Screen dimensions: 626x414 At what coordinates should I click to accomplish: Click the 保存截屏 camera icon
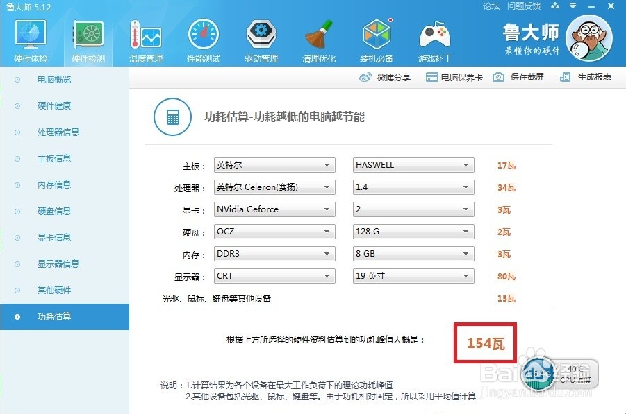click(498, 77)
